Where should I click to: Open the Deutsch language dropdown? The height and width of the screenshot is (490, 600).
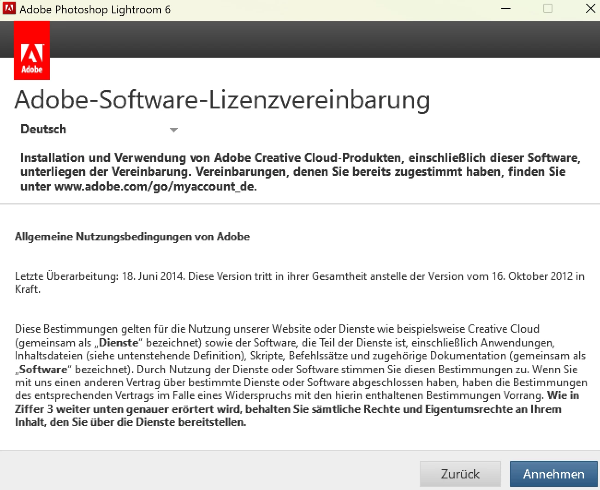pos(99,129)
